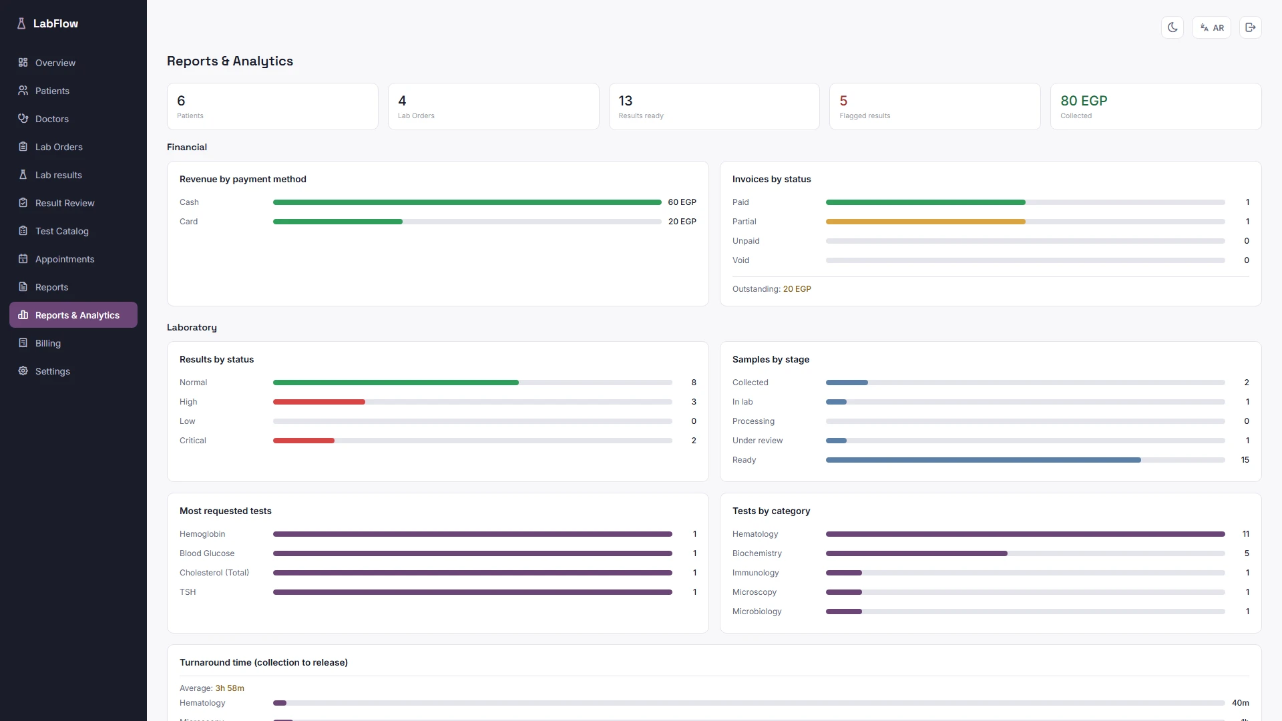
Task: Click the Outstanding 20 EGP amount
Action: (797, 288)
